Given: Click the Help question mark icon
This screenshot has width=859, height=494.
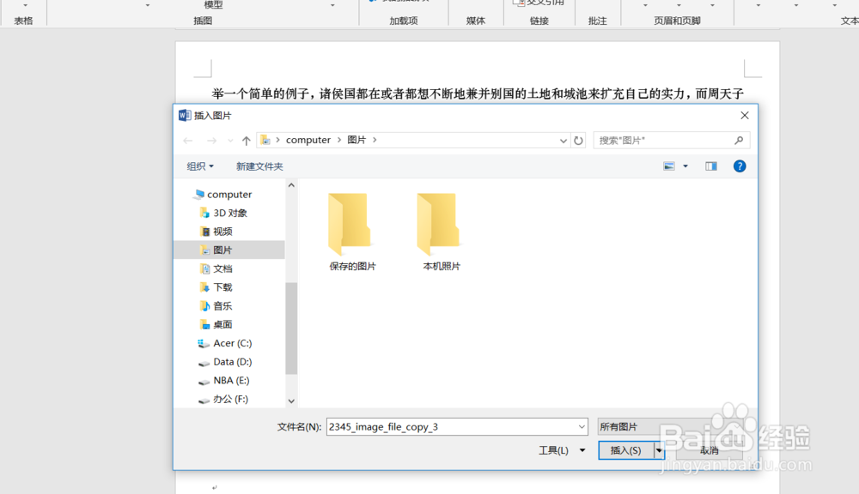Looking at the screenshot, I should pos(740,166).
